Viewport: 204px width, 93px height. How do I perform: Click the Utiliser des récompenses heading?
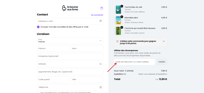point(126,51)
